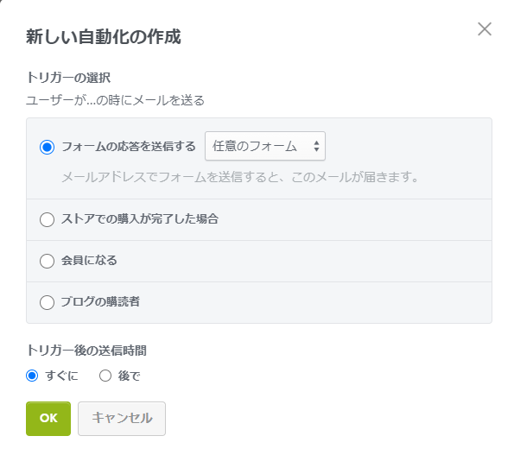Image resolution: width=514 pixels, height=455 pixels.
Task: Click the キャンセル button
Action: click(x=122, y=419)
